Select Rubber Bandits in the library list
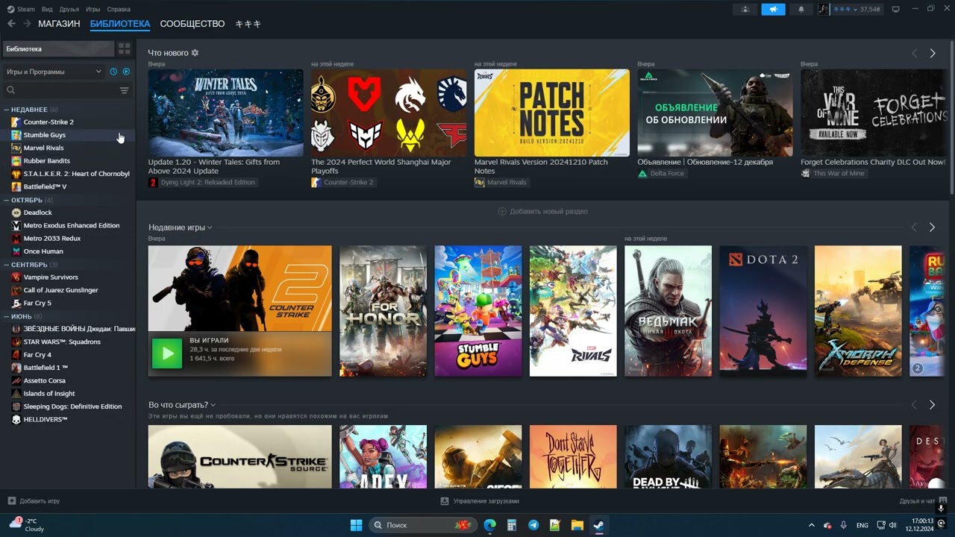 pyautogui.click(x=46, y=160)
